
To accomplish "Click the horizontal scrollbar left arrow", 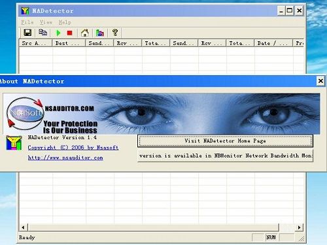I will (x=23, y=227).
